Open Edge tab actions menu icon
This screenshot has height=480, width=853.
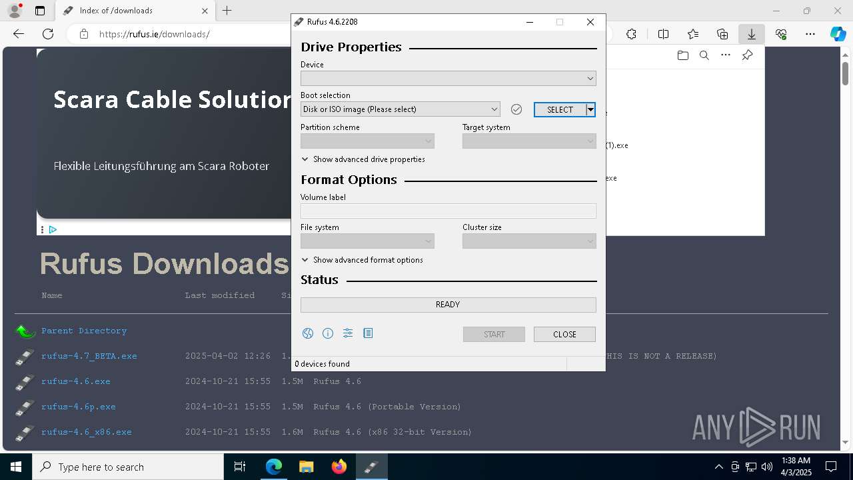coord(40,11)
